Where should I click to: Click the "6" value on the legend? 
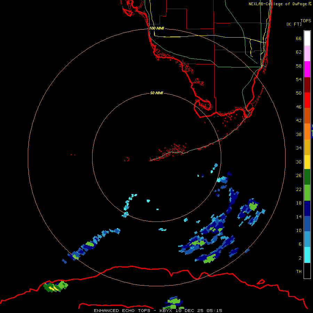coord(300,244)
